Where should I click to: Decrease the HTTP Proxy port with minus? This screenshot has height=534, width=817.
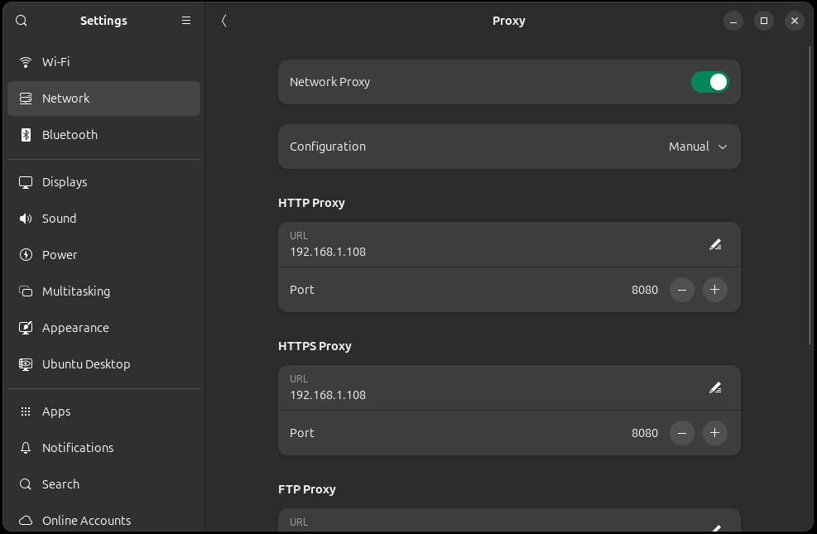point(681,290)
